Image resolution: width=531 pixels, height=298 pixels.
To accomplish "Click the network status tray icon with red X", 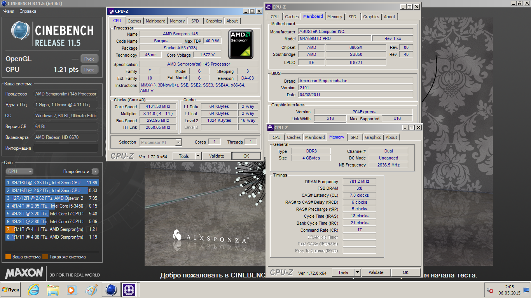I will (490, 290).
